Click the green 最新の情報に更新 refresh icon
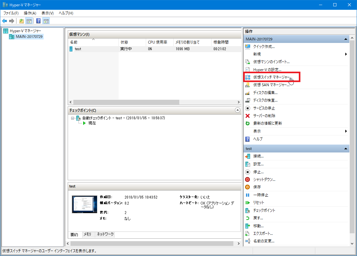 pos(248,123)
